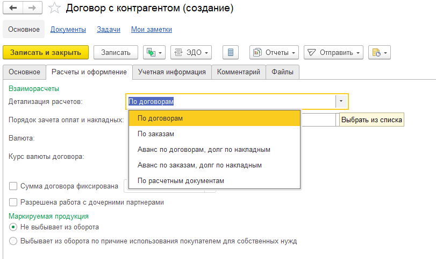This screenshot has width=436, height=259.
Task: Switch to the Основное form tab
Action: coord(25,72)
